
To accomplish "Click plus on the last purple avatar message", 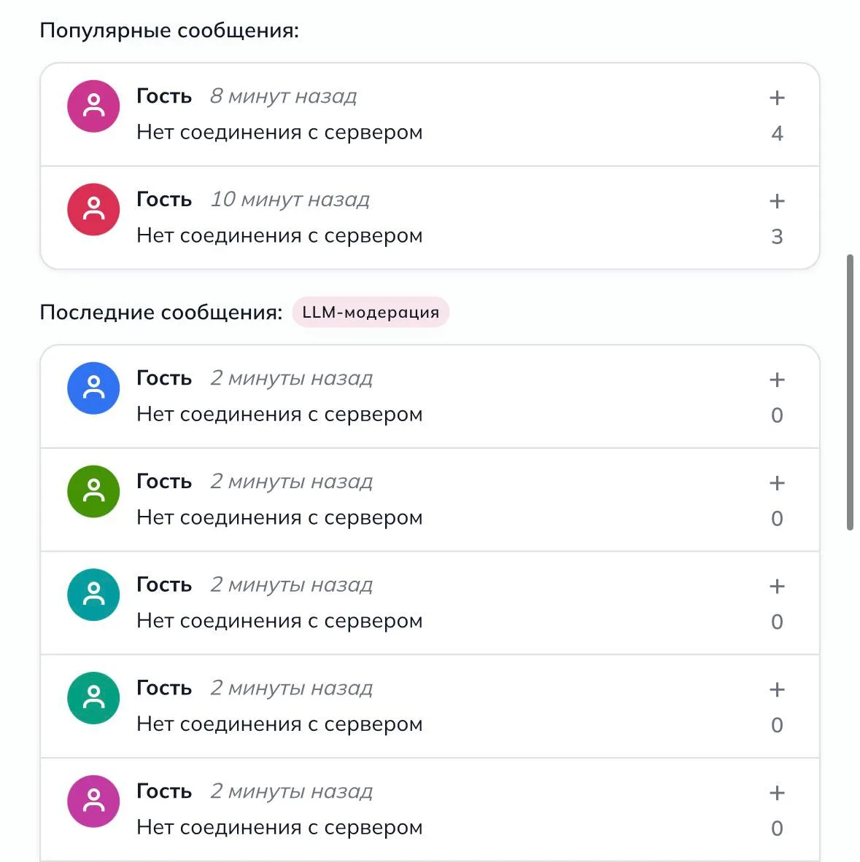I will click(x=776, y=793).
